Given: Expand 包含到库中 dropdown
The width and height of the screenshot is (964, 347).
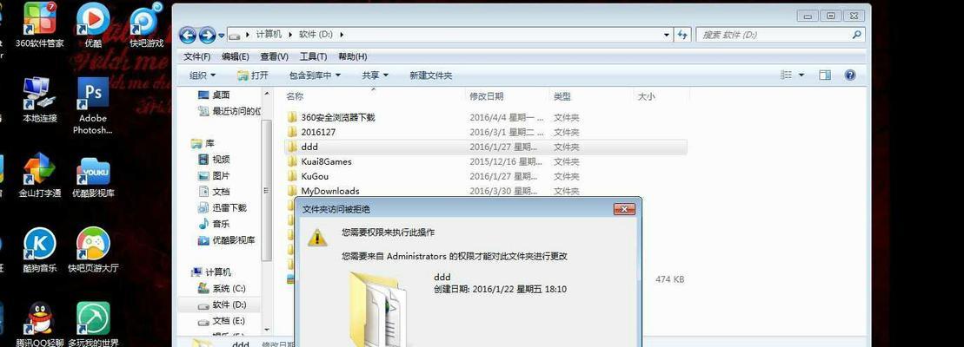Looking at the screenshot, I should (316, 75).
